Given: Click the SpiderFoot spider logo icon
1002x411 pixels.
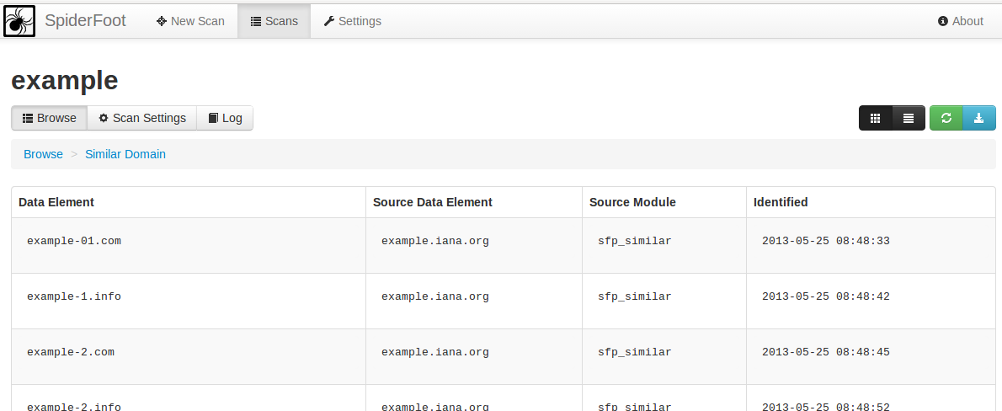Looking at the screenshot, I should tap(19, 21).
